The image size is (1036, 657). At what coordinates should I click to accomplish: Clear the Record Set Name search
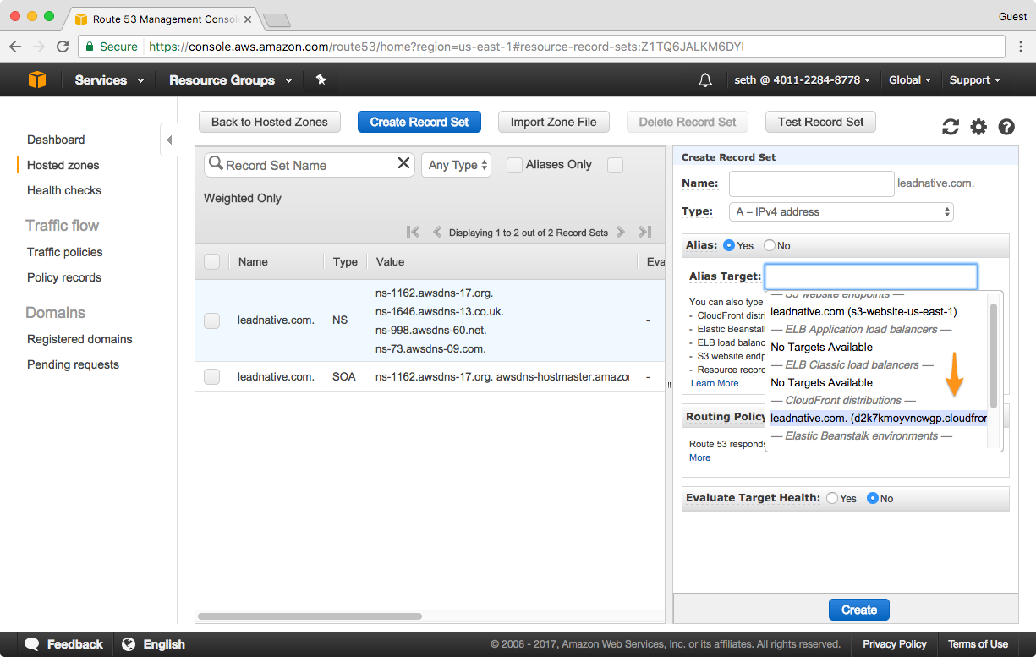click(403, 164)
